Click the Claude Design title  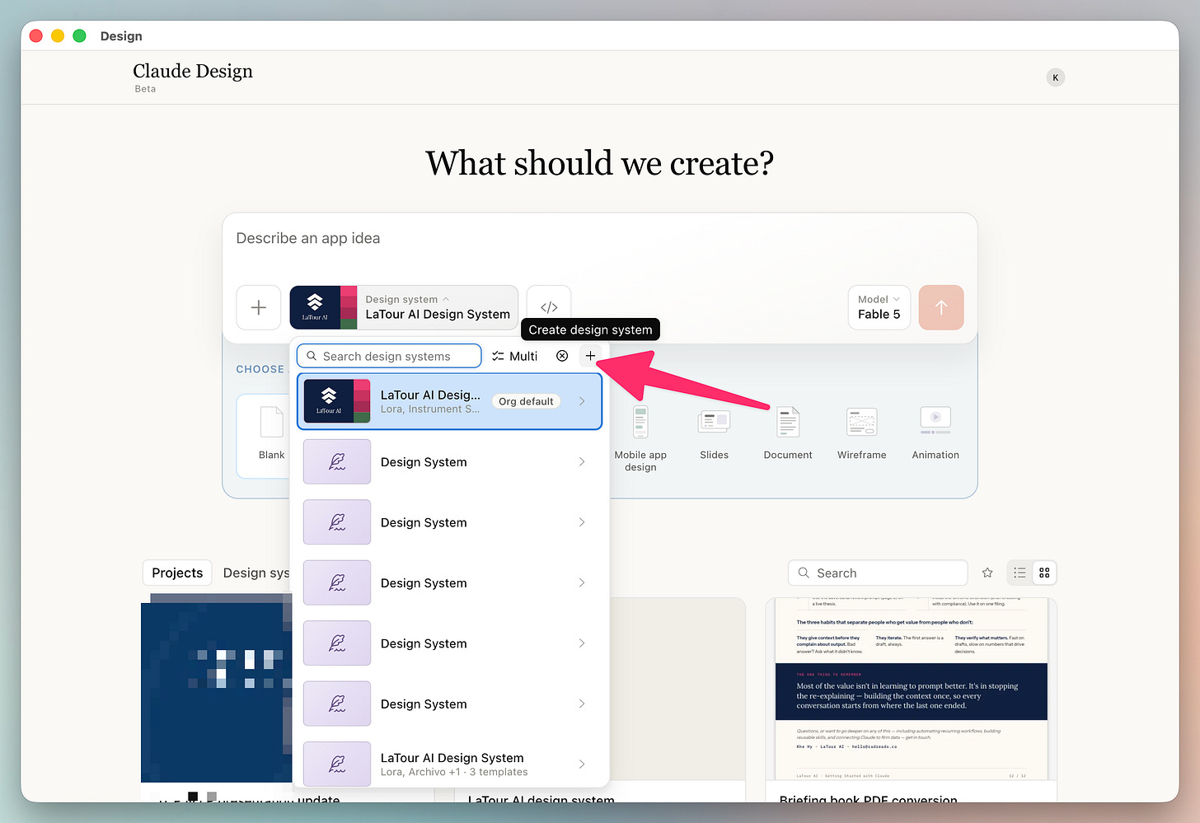[x=193, y=71]
